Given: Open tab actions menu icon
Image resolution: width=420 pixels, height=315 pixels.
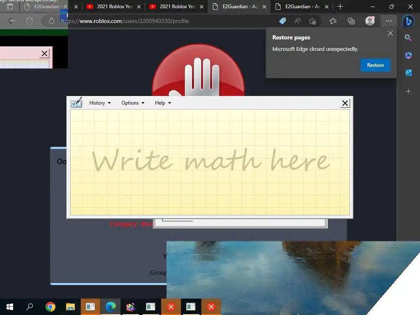Looking at the screenshot, I should coord(10,7).
